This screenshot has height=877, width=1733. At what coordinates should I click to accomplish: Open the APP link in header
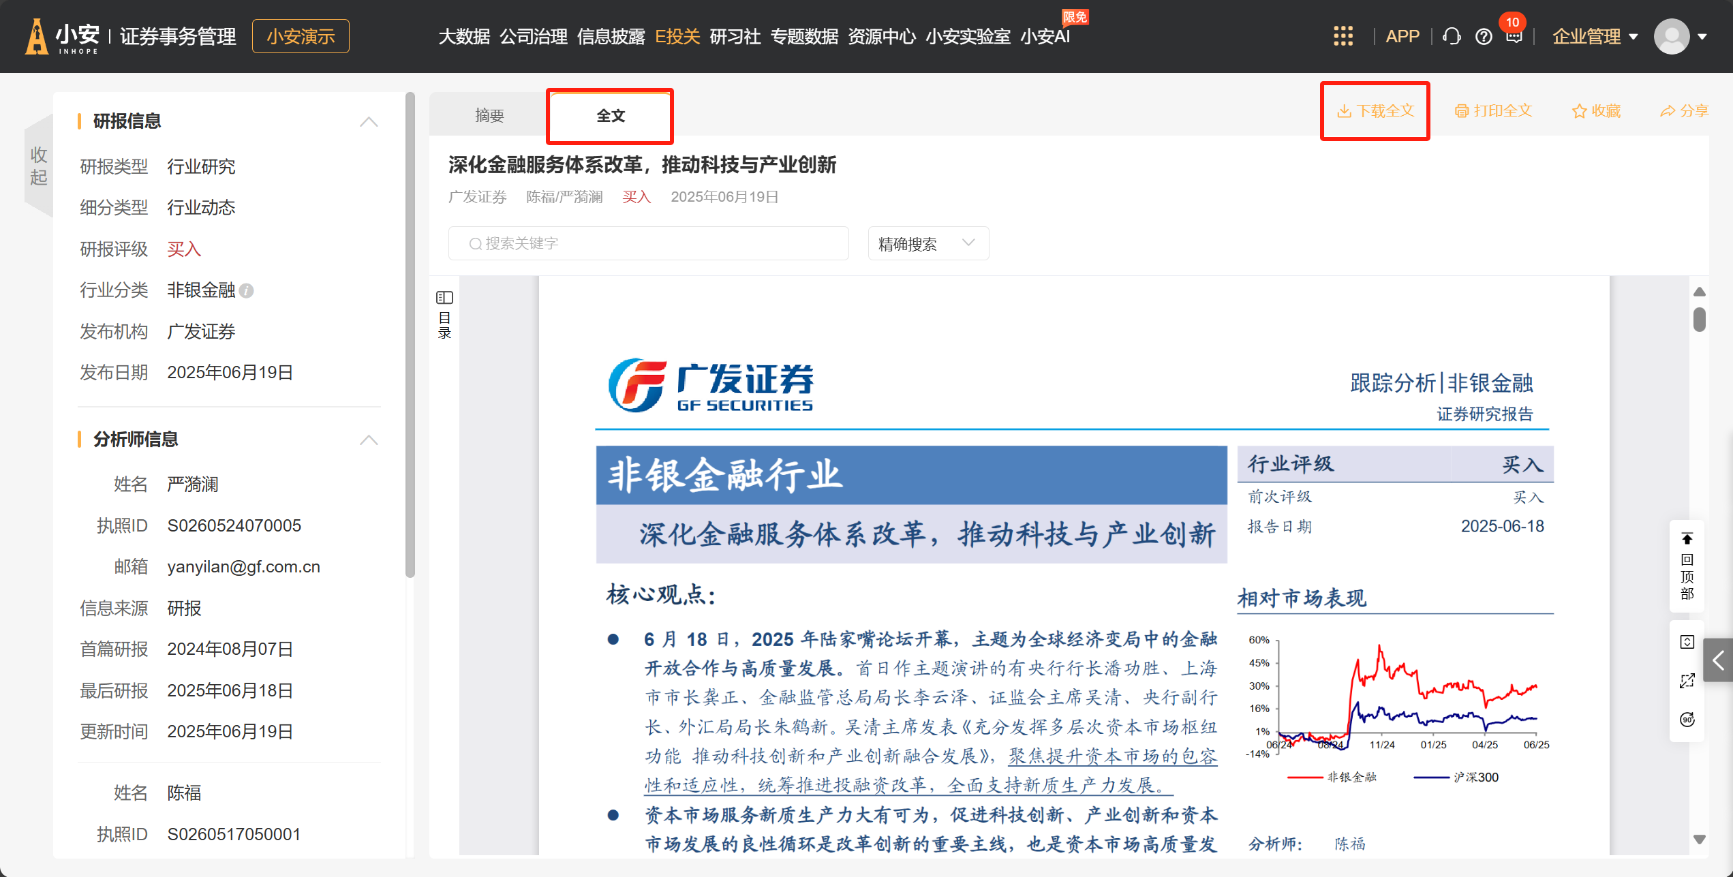pyautogui.click(x=1402, y=36)
